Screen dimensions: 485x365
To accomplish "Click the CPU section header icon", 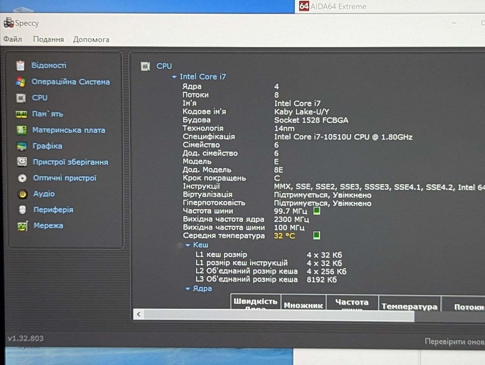I will click(145, 66).
